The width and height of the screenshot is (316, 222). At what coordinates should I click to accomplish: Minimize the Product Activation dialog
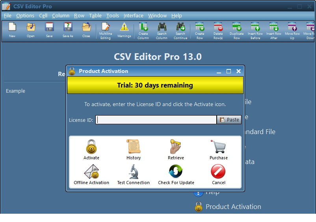(219, 71)
